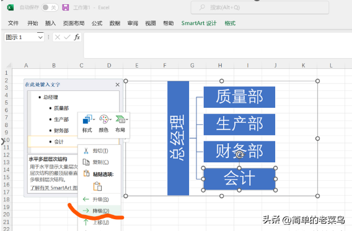Select column K header
Viewport: 352px width, 231px height.
303,65
